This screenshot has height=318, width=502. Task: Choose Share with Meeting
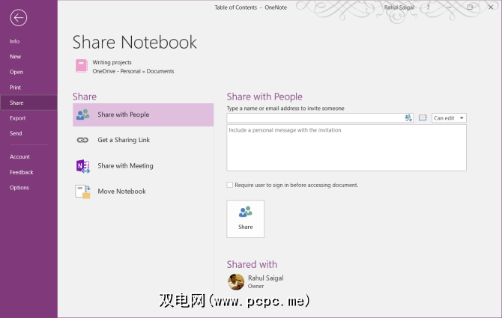click(143, 166)
